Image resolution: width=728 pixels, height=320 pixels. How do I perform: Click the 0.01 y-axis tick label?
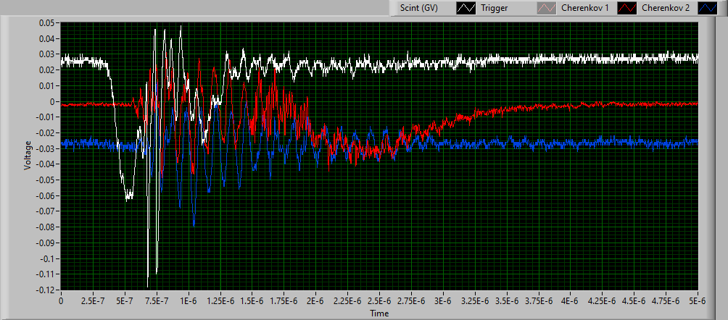tap(48, 86)
